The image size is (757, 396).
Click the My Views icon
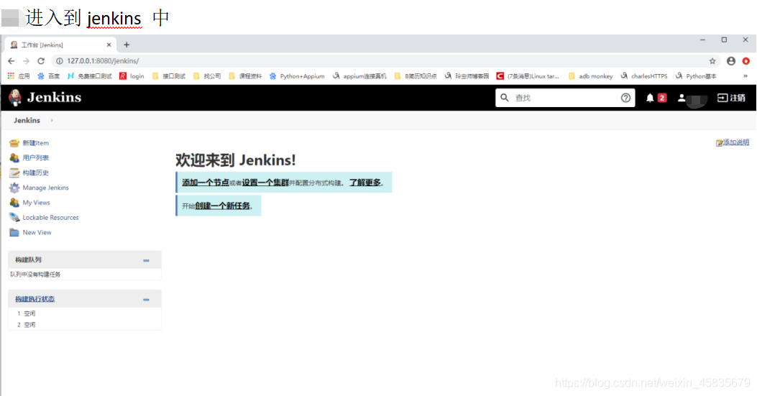point(14,203)
